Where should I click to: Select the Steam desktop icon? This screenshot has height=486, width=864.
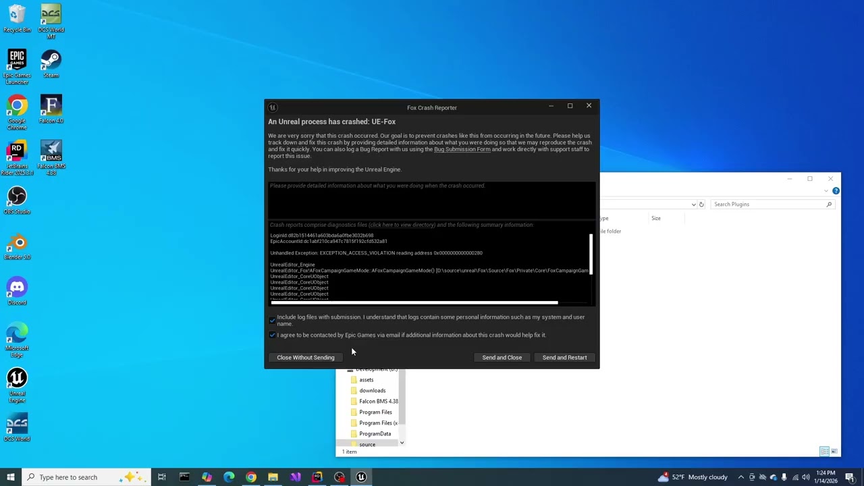tap(51, 64)
